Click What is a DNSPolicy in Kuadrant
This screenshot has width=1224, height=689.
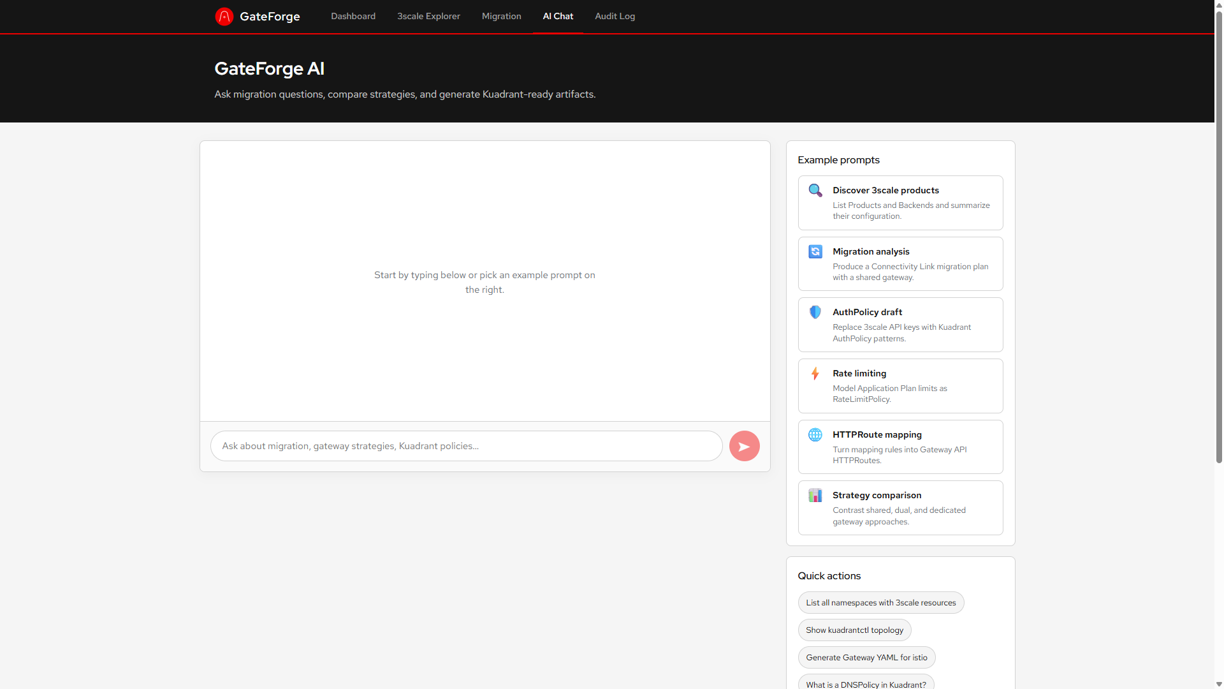coord(865,684)
